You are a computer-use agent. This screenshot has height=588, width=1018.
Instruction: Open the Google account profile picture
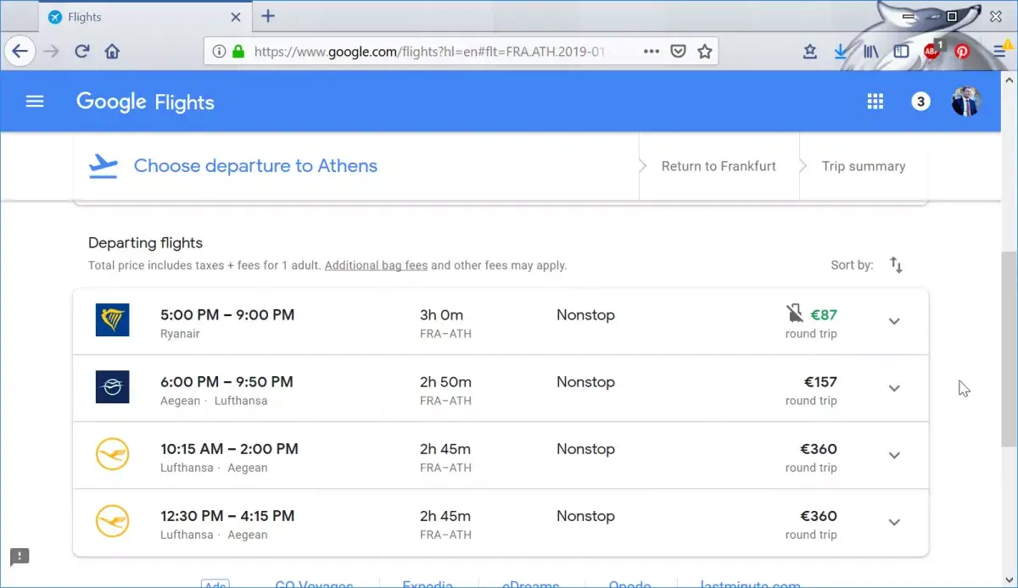click(965, 102)
